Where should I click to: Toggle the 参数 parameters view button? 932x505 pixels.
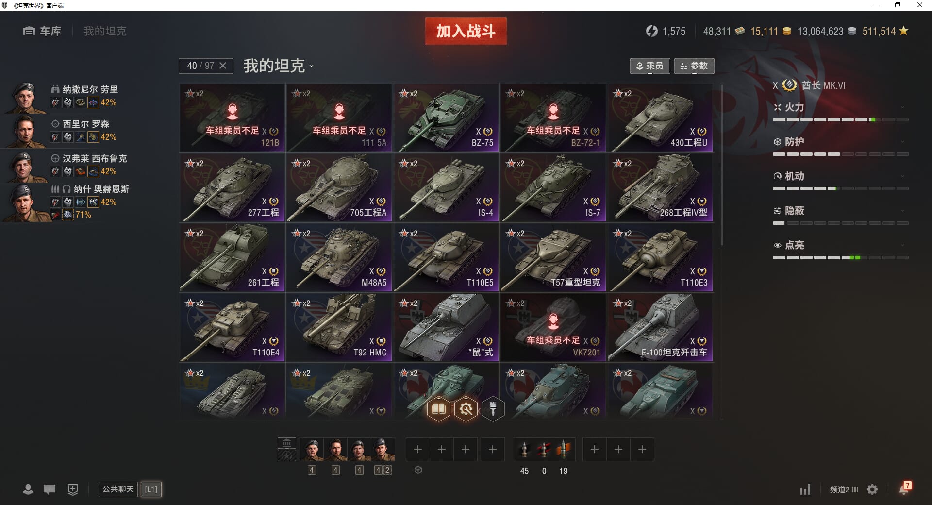(694, 66)
